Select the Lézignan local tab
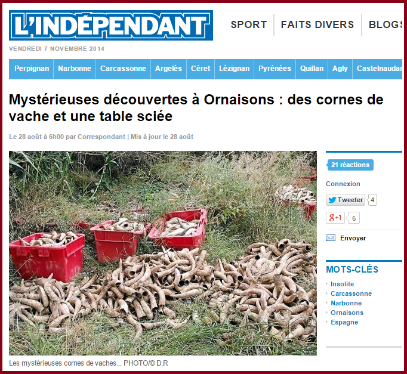Image resolution: width=407 pixels, height=374 pixels. [234, 69]
